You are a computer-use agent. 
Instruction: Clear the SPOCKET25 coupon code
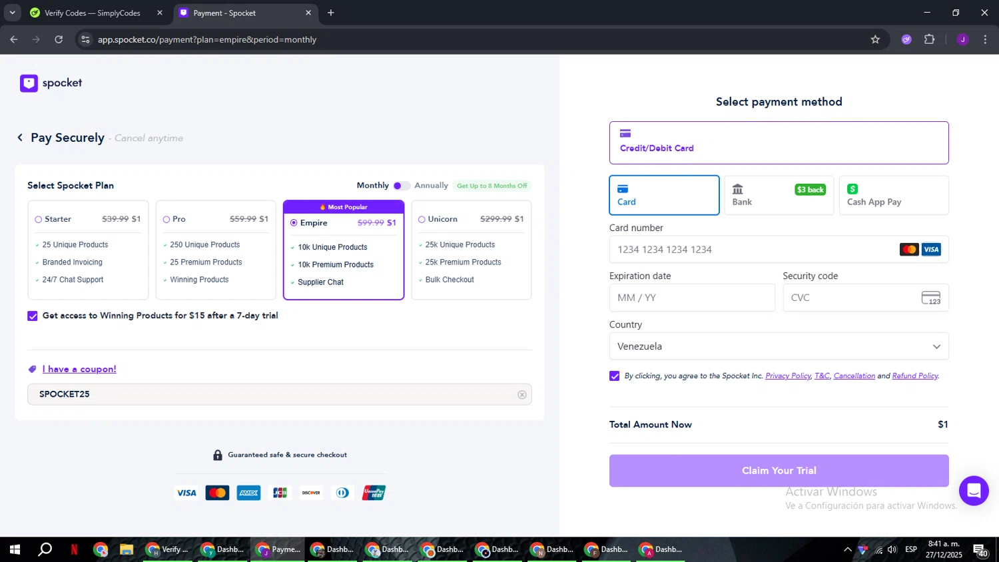coord(522,395)
